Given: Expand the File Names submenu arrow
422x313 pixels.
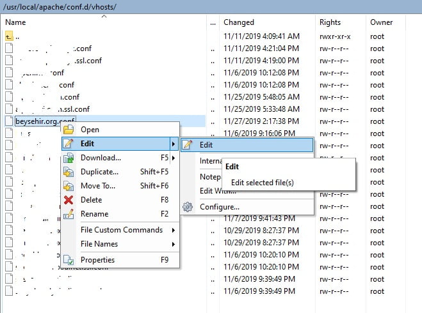Looking at the screenshot, I should [x=174, y=244].
